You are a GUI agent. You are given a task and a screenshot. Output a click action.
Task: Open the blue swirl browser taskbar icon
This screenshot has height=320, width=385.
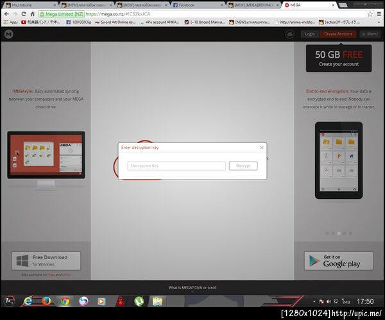tap(83, 301)
